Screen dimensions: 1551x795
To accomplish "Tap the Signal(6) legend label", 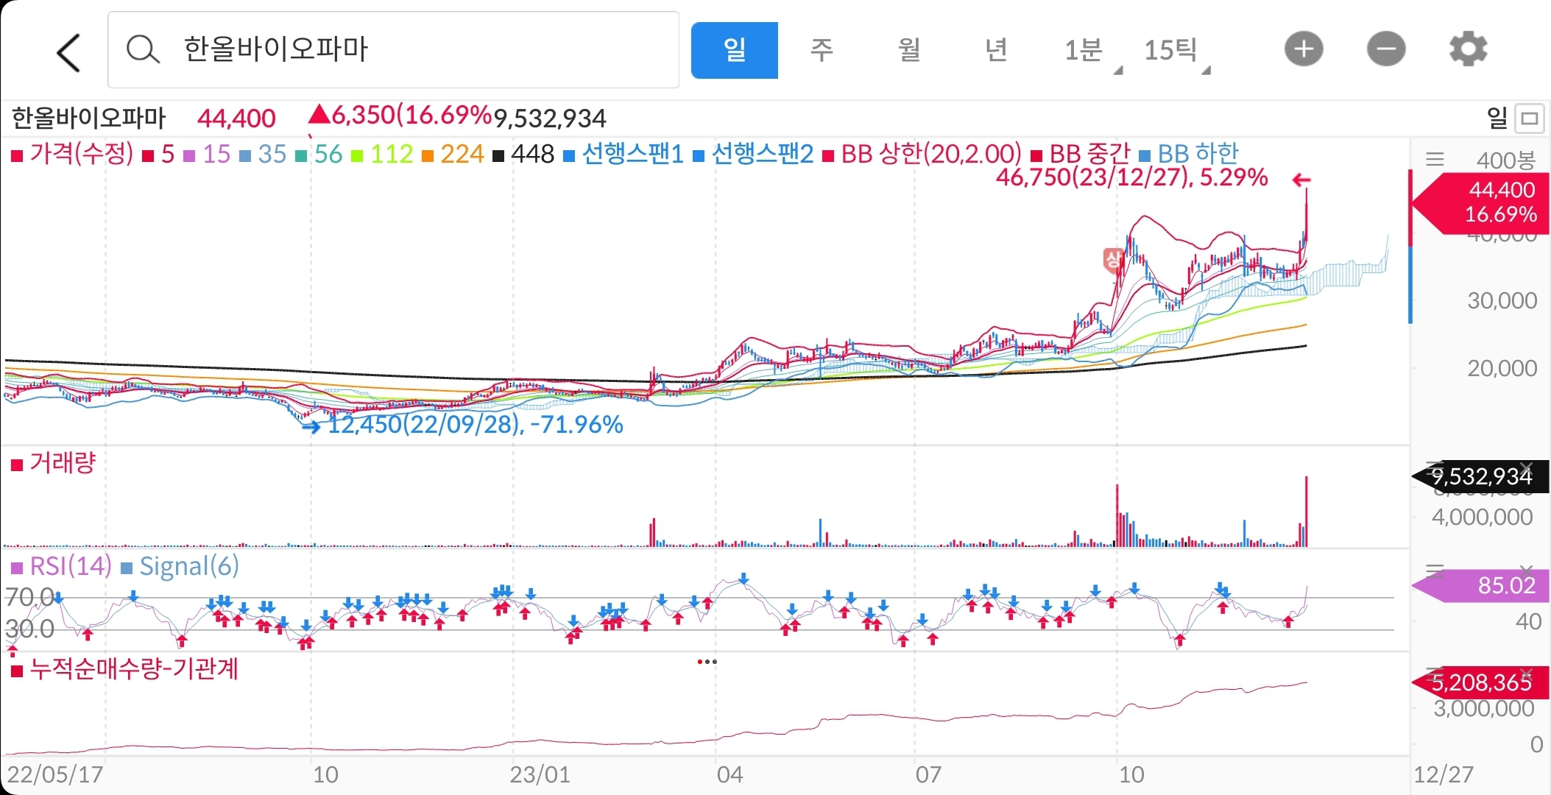I will tap(180, 566).
